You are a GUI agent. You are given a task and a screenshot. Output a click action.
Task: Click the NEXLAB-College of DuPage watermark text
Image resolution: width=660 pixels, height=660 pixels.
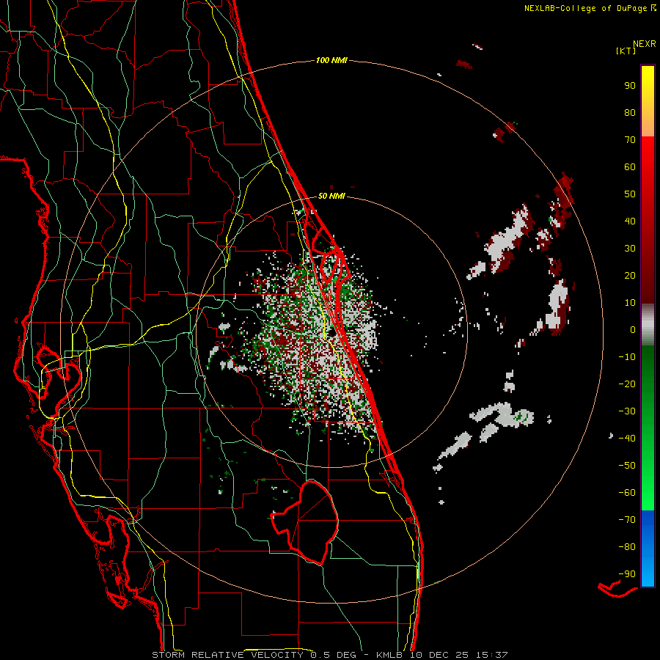590,8
